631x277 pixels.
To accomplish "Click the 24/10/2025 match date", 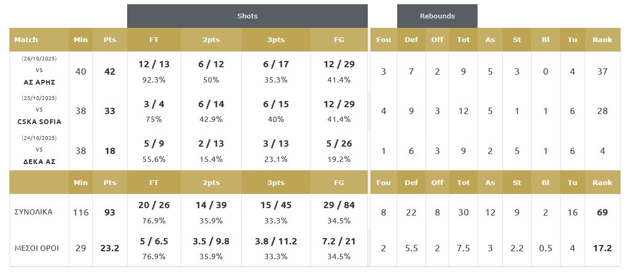I will [39, 138].
